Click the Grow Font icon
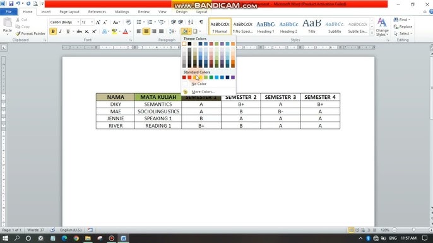The image size is (433, 243). pos(98,22)
